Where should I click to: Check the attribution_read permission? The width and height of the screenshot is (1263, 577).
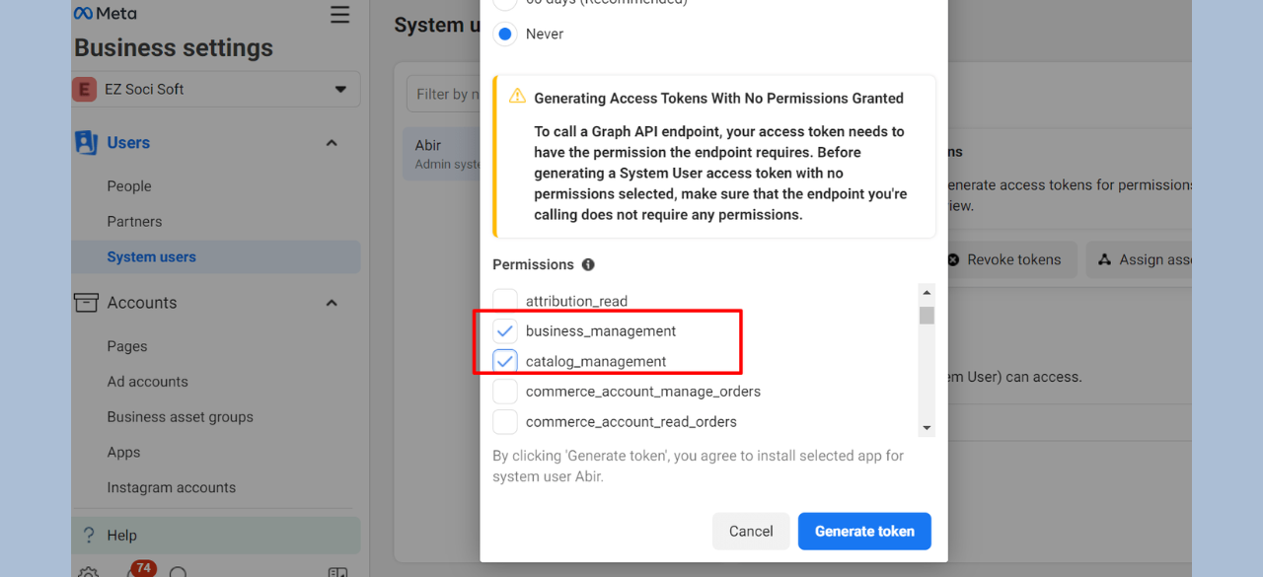505,301
